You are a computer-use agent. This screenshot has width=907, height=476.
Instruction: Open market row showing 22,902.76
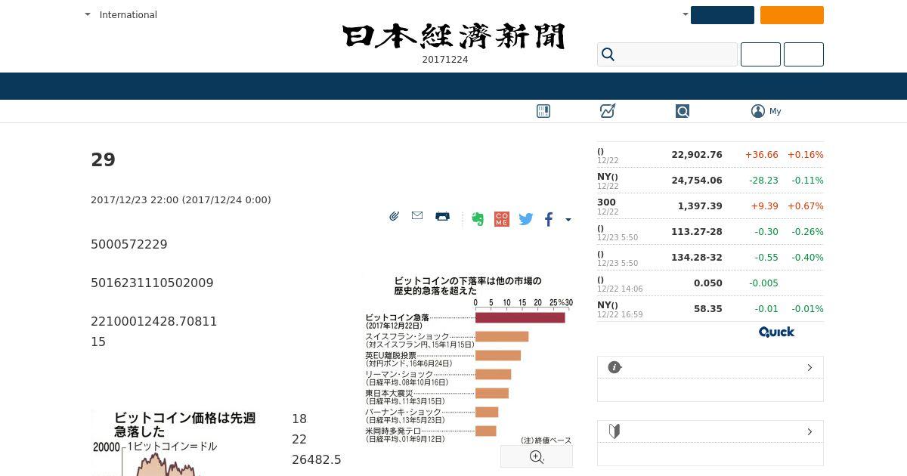pos(710,155)
